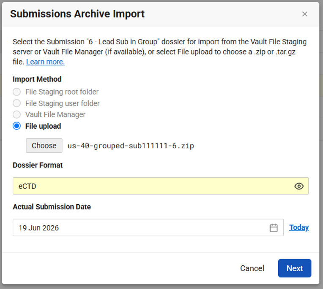This screenshot has width=323, height=289.
Task: Click the Actual Submission Date label
Action: tap(52, 207)
